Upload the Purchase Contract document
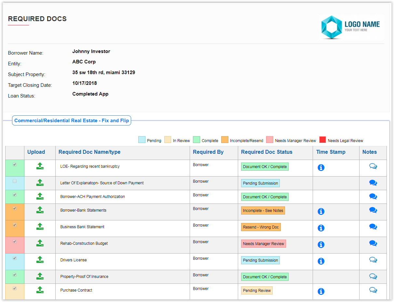Viewport: 394px width, 302px height. point(40,290)
